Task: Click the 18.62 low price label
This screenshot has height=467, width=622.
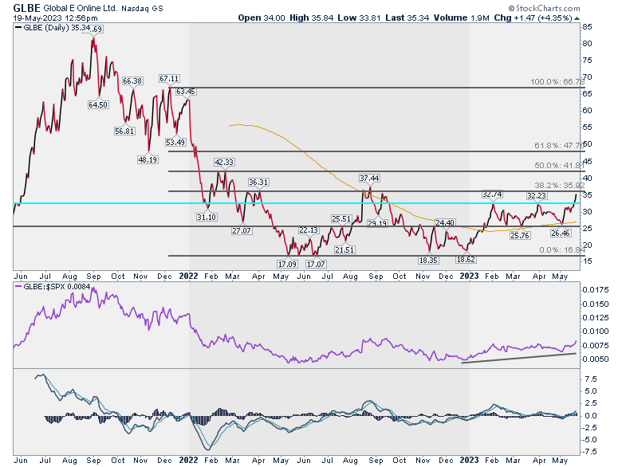Action: pos(467,259)
